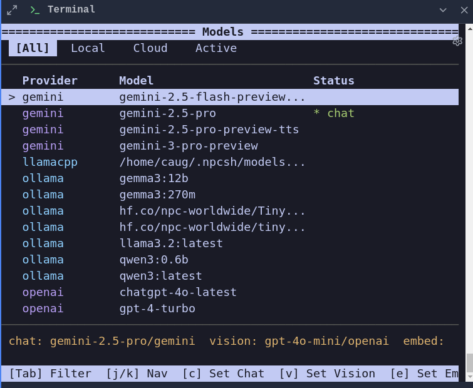Select the qwen3:0.6b model

click(154, 260)
